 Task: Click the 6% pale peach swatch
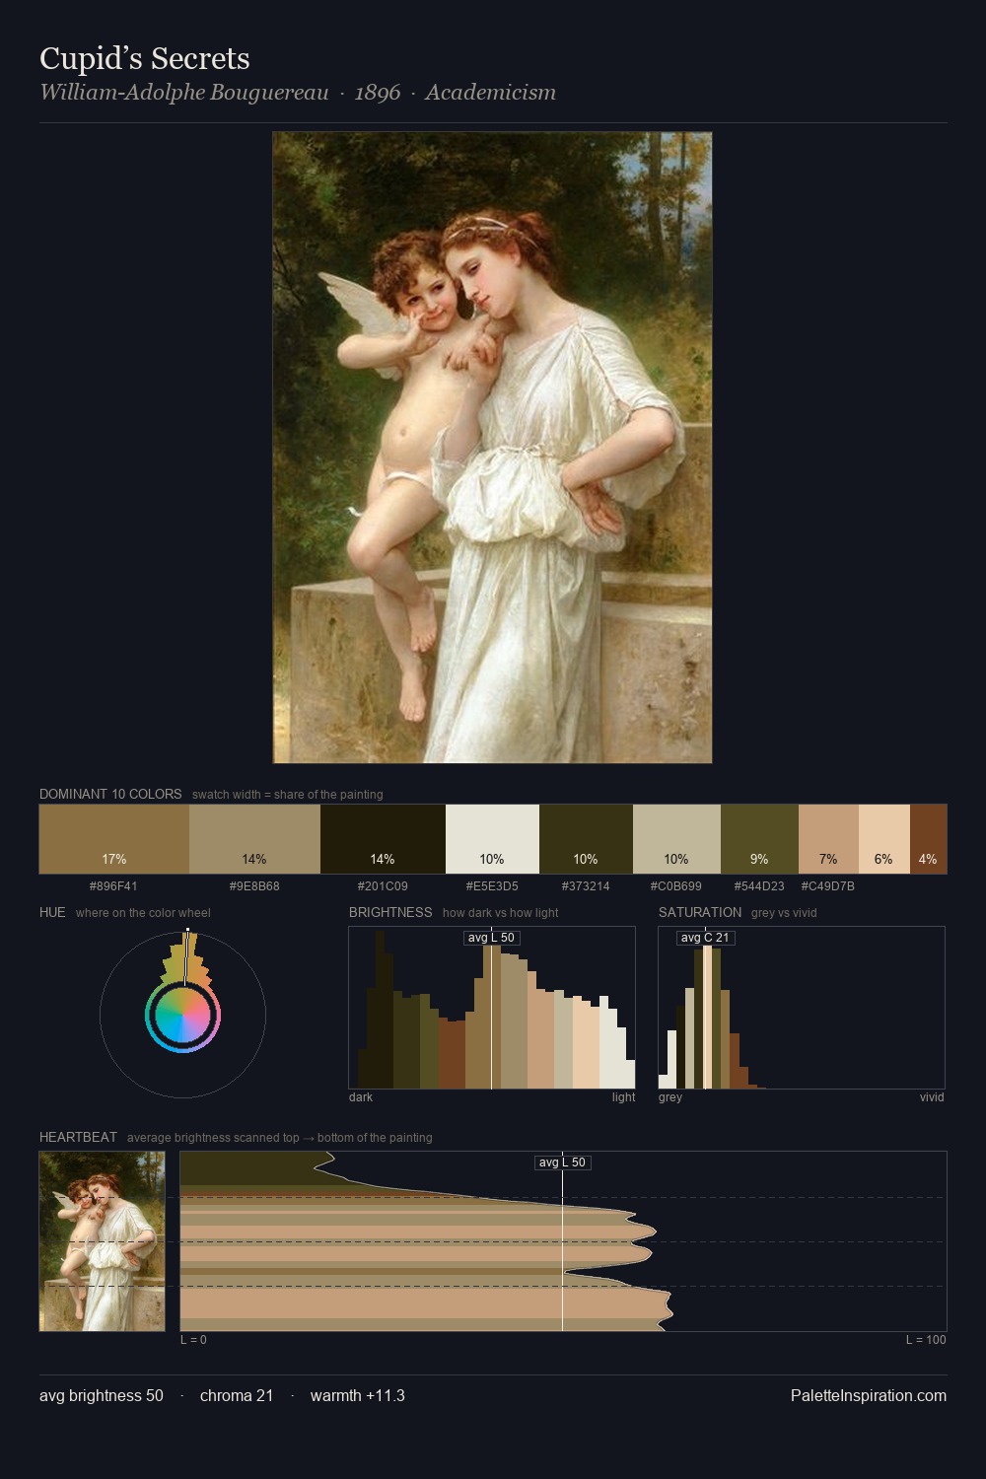884,839
